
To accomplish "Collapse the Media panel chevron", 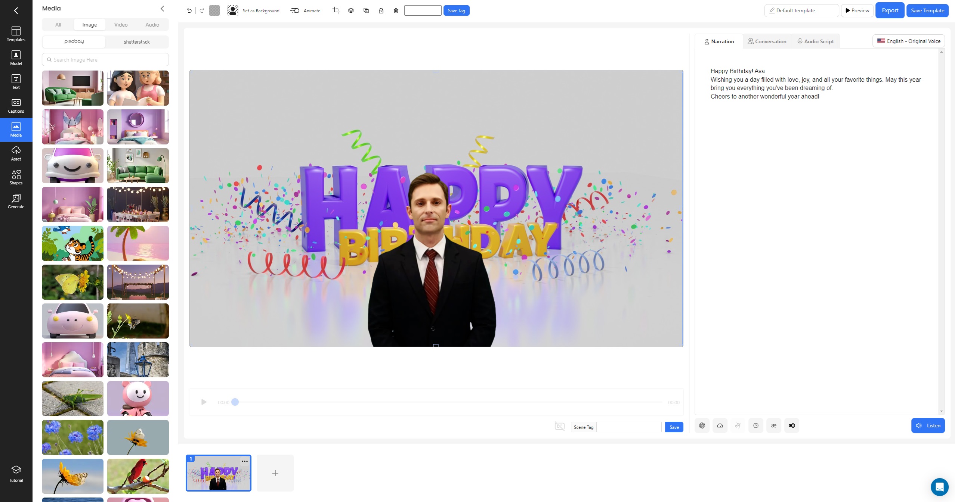I will (163, 9).
